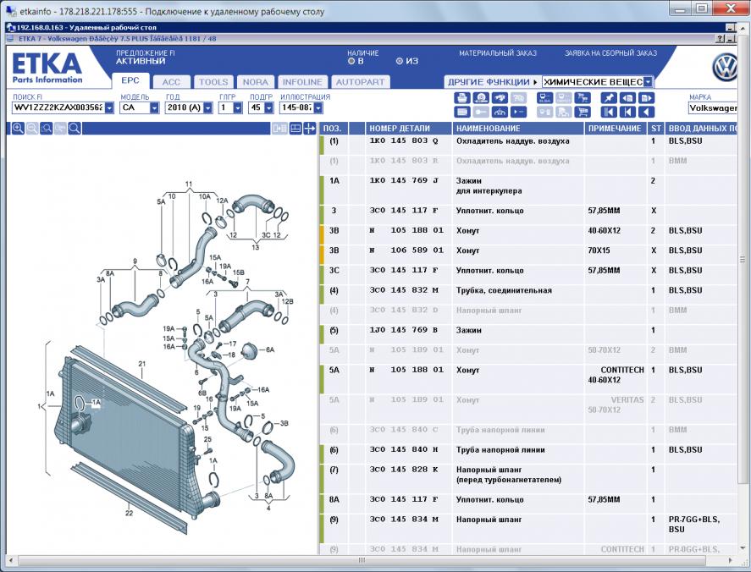Click the ПРИМЕЧАНИЕ column header

(x=616, y=129)
